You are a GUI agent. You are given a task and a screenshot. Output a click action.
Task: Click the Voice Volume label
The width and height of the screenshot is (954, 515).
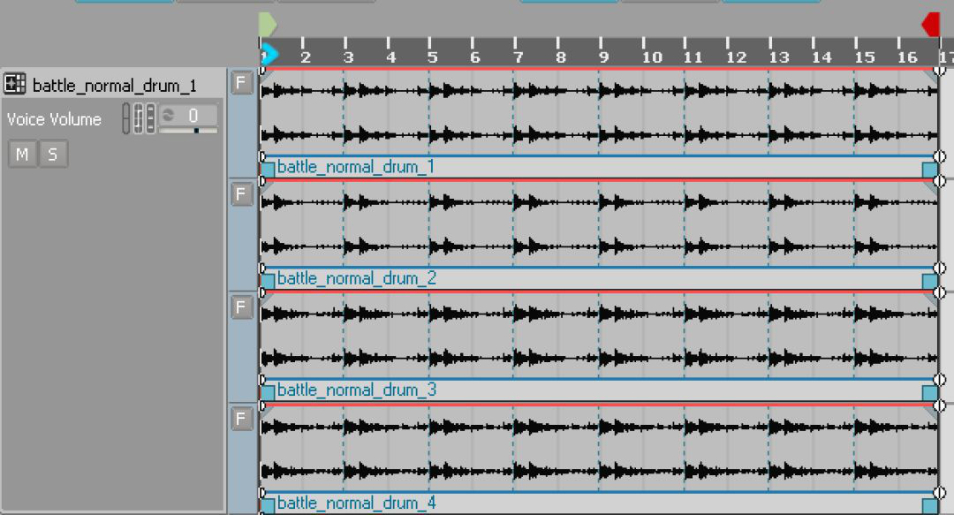(x=54, y=119)
